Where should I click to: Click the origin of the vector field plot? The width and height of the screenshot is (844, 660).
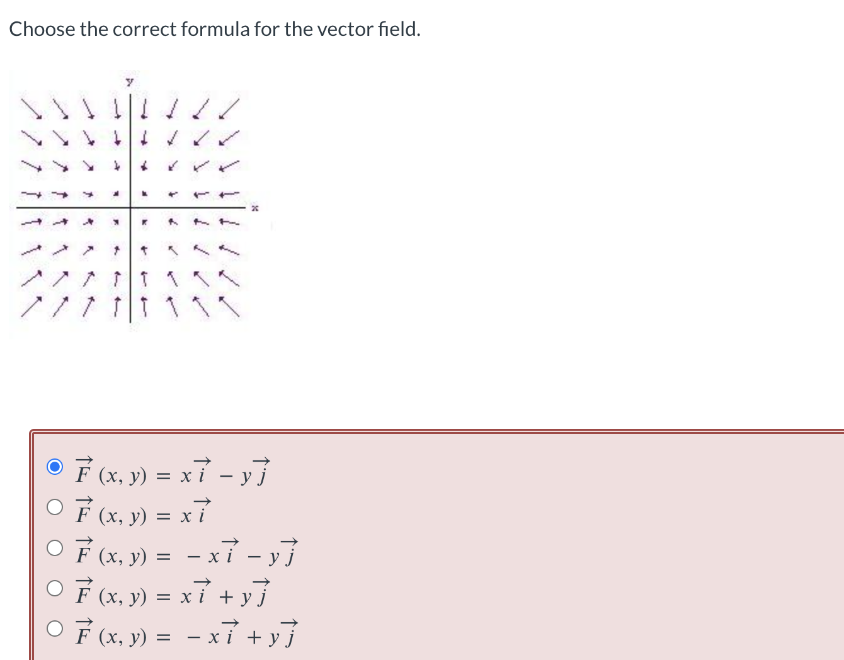130,207
